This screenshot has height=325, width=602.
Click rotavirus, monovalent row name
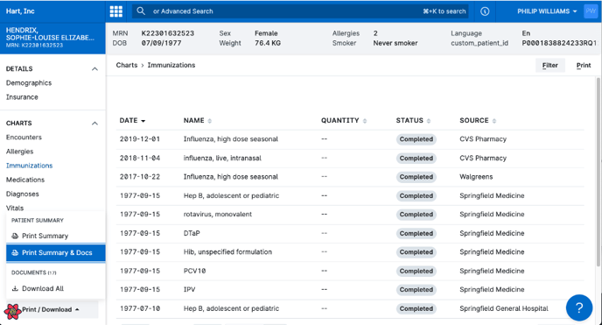218,215
